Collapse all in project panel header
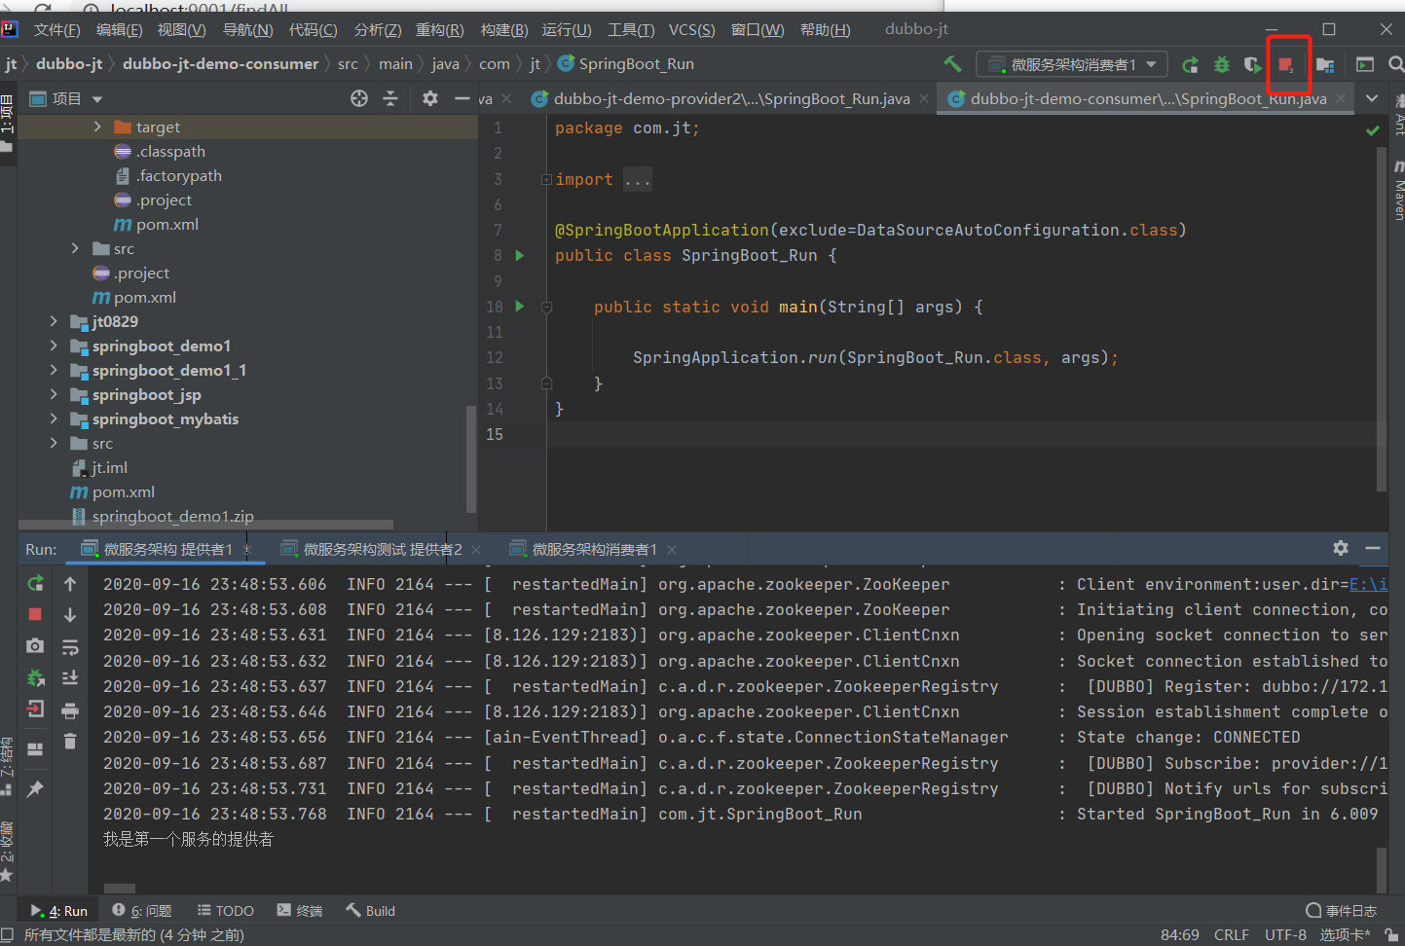The image size is (1405, 946). click(390, 98)
